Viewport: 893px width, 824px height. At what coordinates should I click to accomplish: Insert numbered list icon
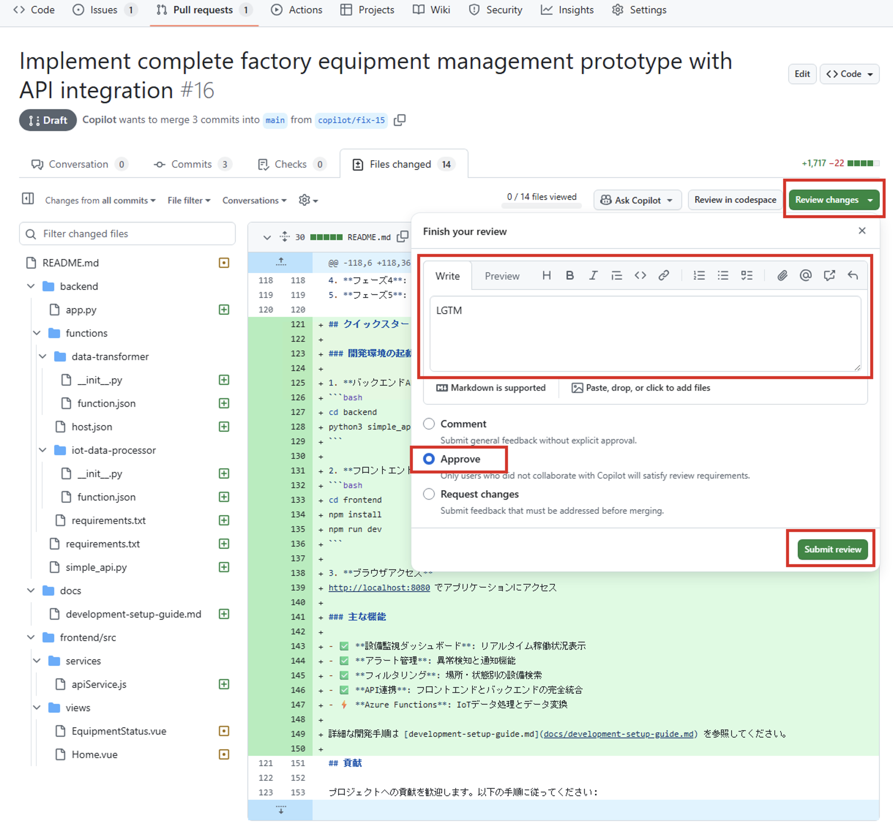click(699, 276)
